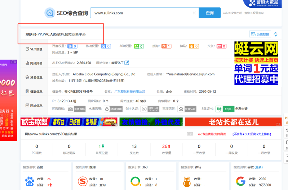Click the refresh icon beside 历史数据
The image size is (288, 190).
click(x=275, y=34)
